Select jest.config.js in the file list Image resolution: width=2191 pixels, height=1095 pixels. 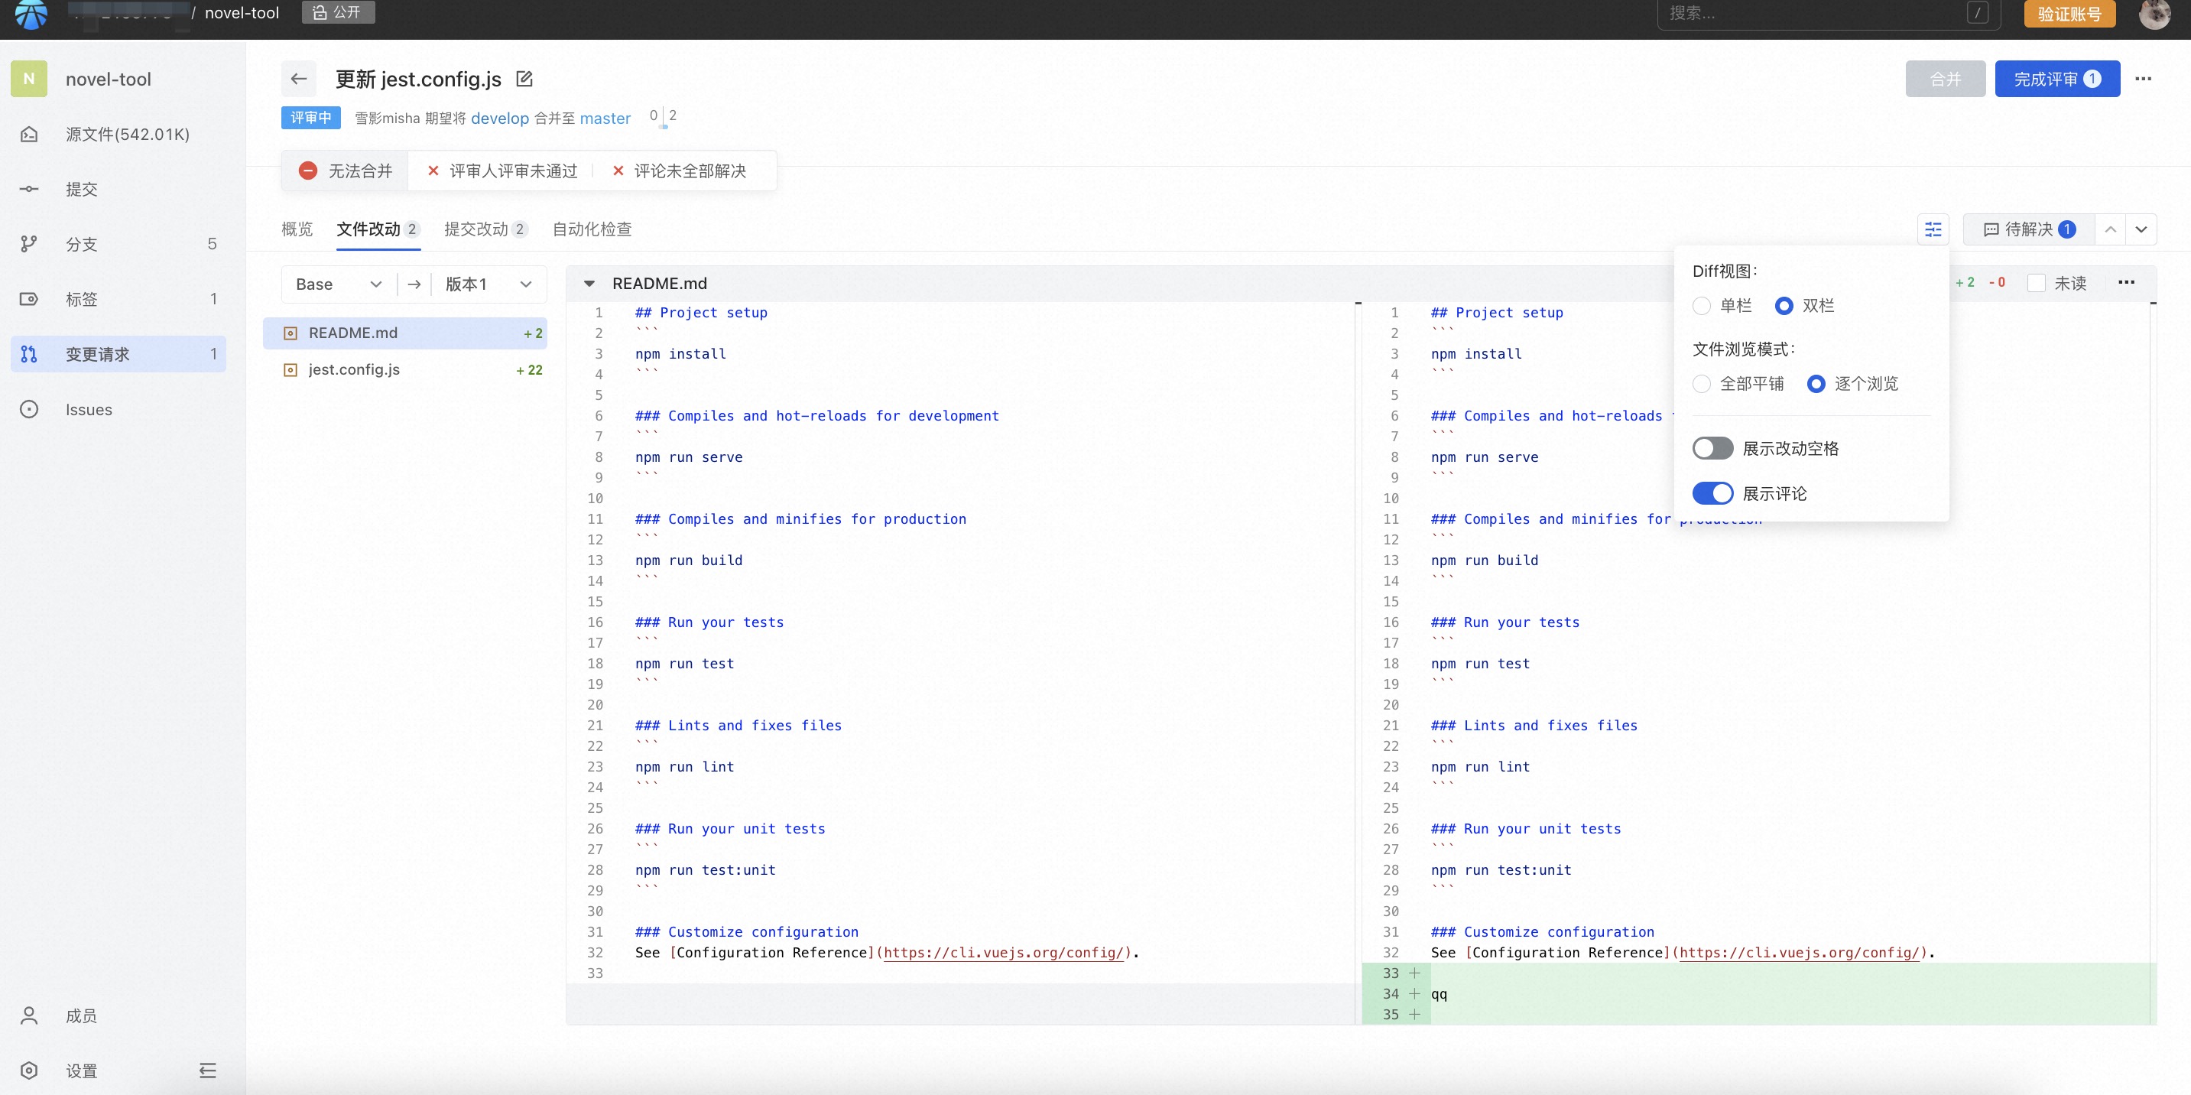pyautogui.click(x=405, y=369)
